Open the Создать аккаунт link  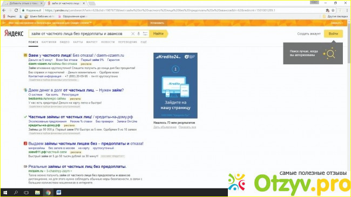(309, 34)
